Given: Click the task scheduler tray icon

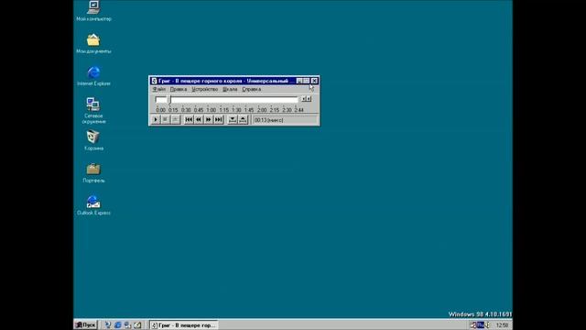Looking at the screenshot, I should pyautogui.click(x=473, y=325).
